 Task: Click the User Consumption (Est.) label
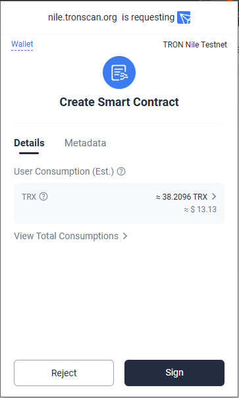click(x=64, y=171)
